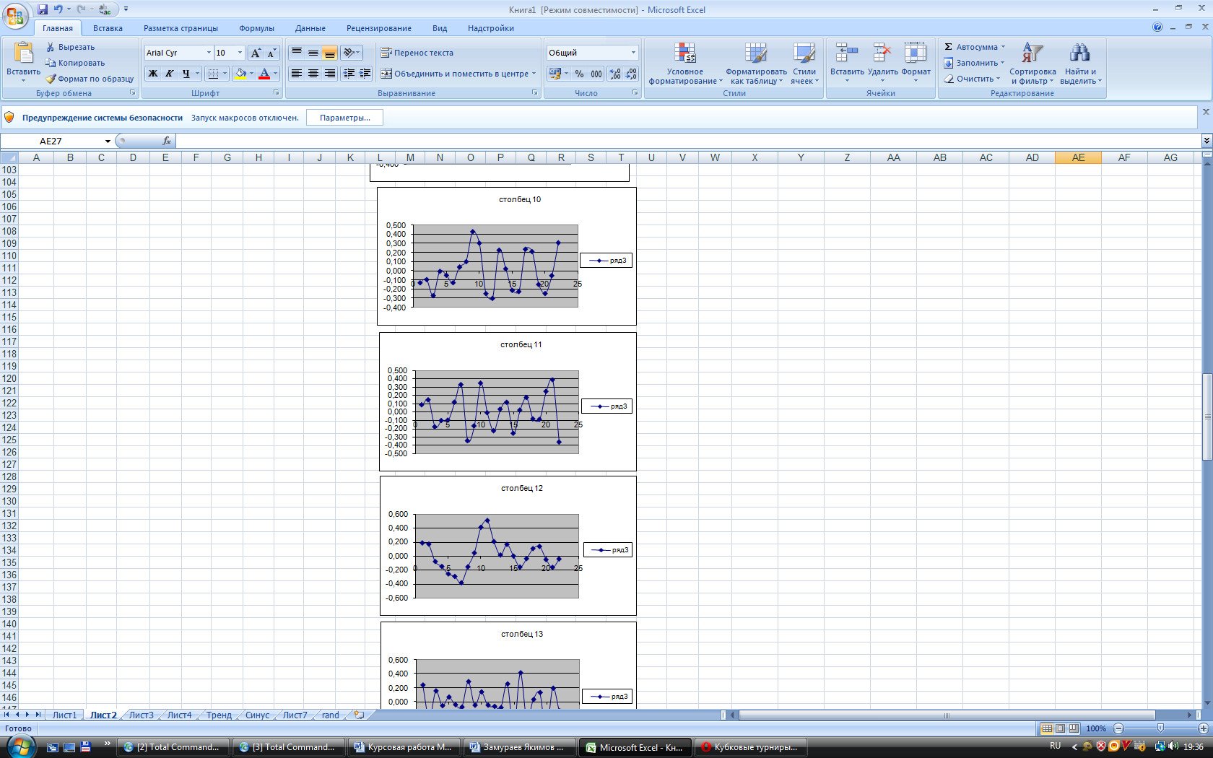1213x758 pixels.
Task: Open the Name Box dropdown arrow
Action: tap(108, 141)
